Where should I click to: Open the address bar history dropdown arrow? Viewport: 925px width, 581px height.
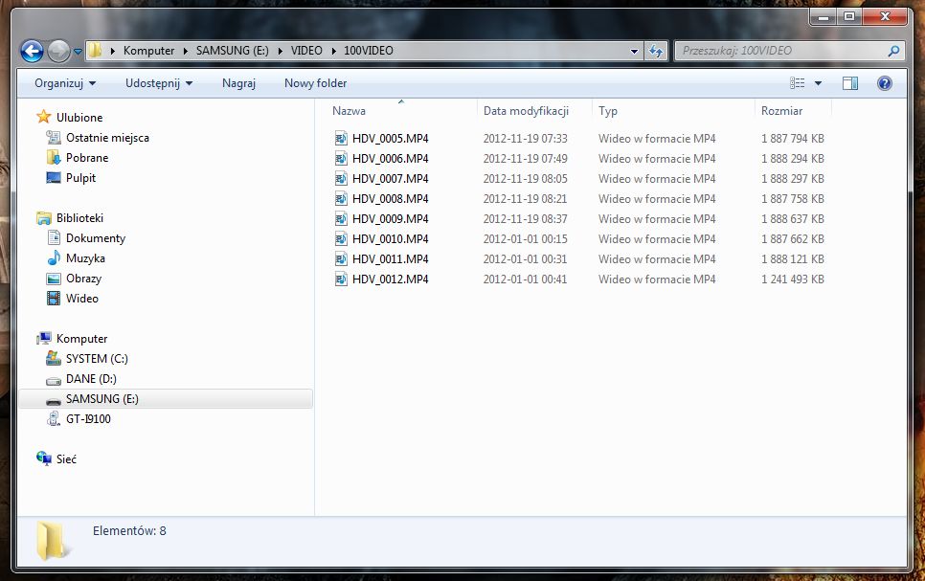click(634, 52)
